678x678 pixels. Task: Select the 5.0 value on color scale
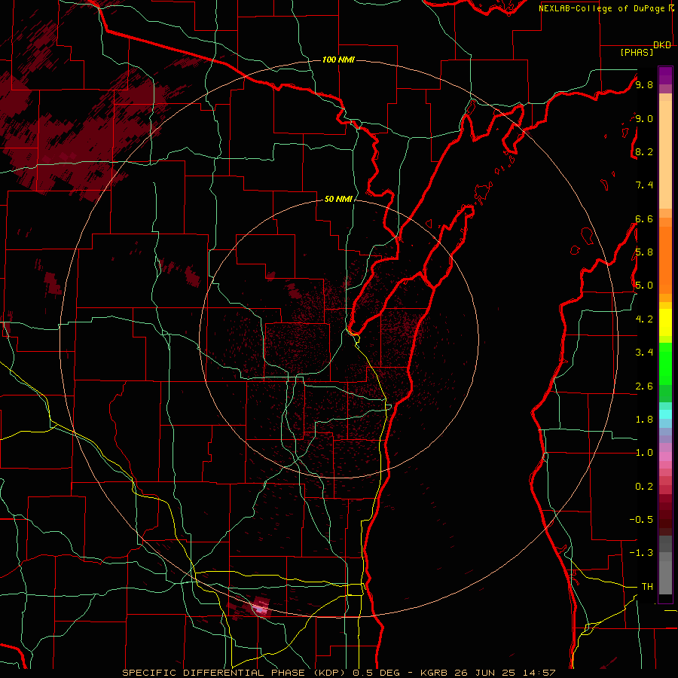coord(644,286)
